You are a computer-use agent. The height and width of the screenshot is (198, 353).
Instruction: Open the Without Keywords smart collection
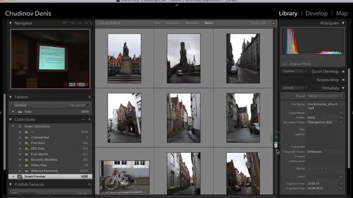pyautogui.click(x=44, y=171)
